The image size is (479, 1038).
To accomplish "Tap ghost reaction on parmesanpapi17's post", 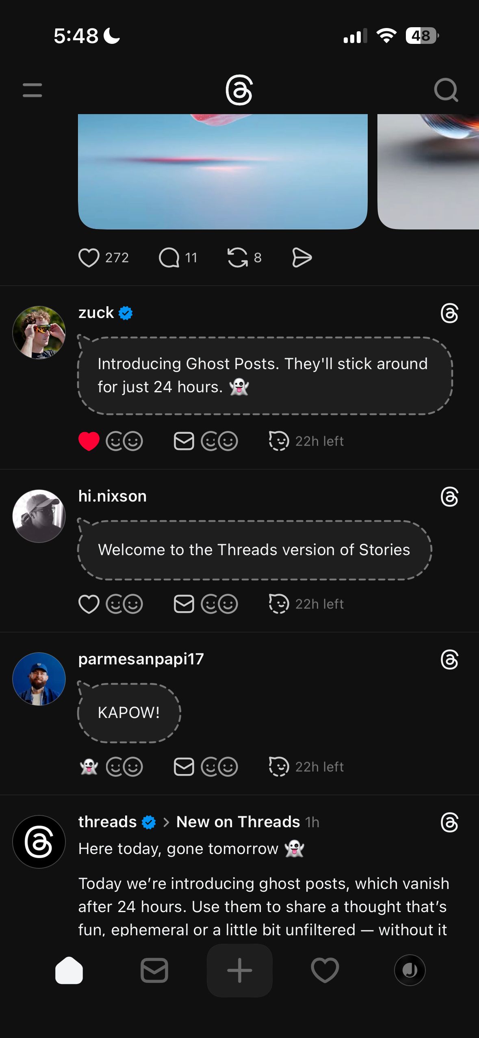I will (89, 767).
